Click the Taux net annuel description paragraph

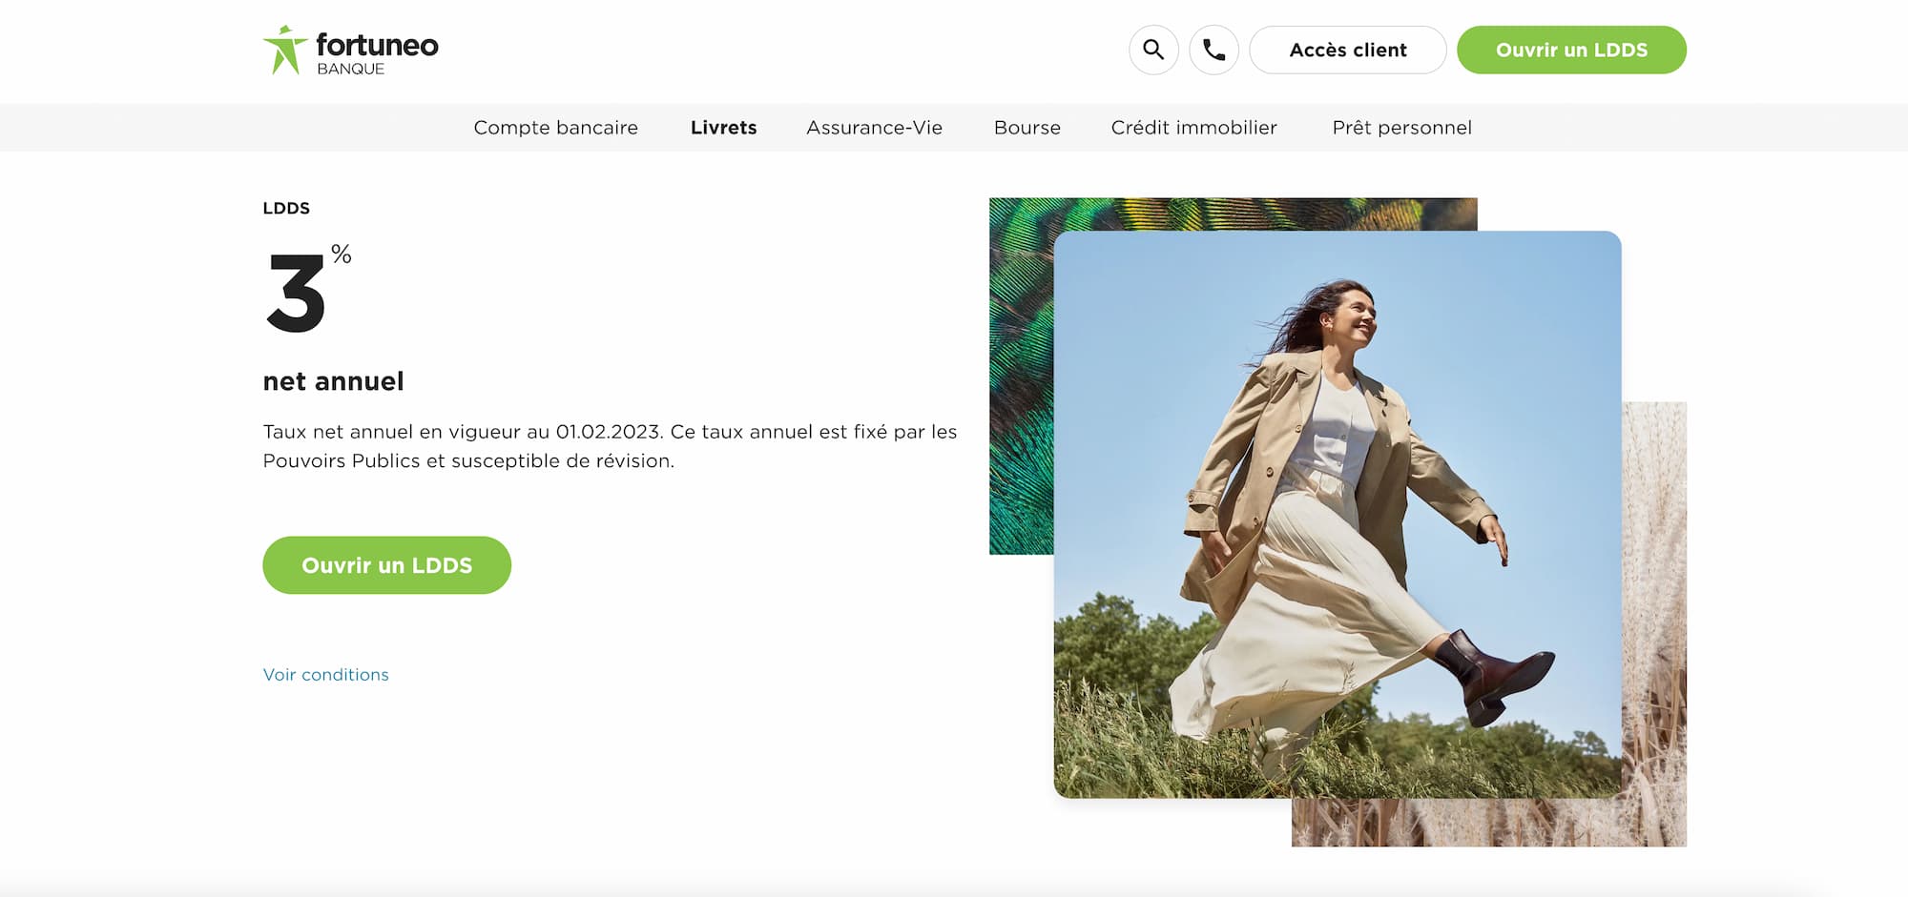[x=609, y=446]
